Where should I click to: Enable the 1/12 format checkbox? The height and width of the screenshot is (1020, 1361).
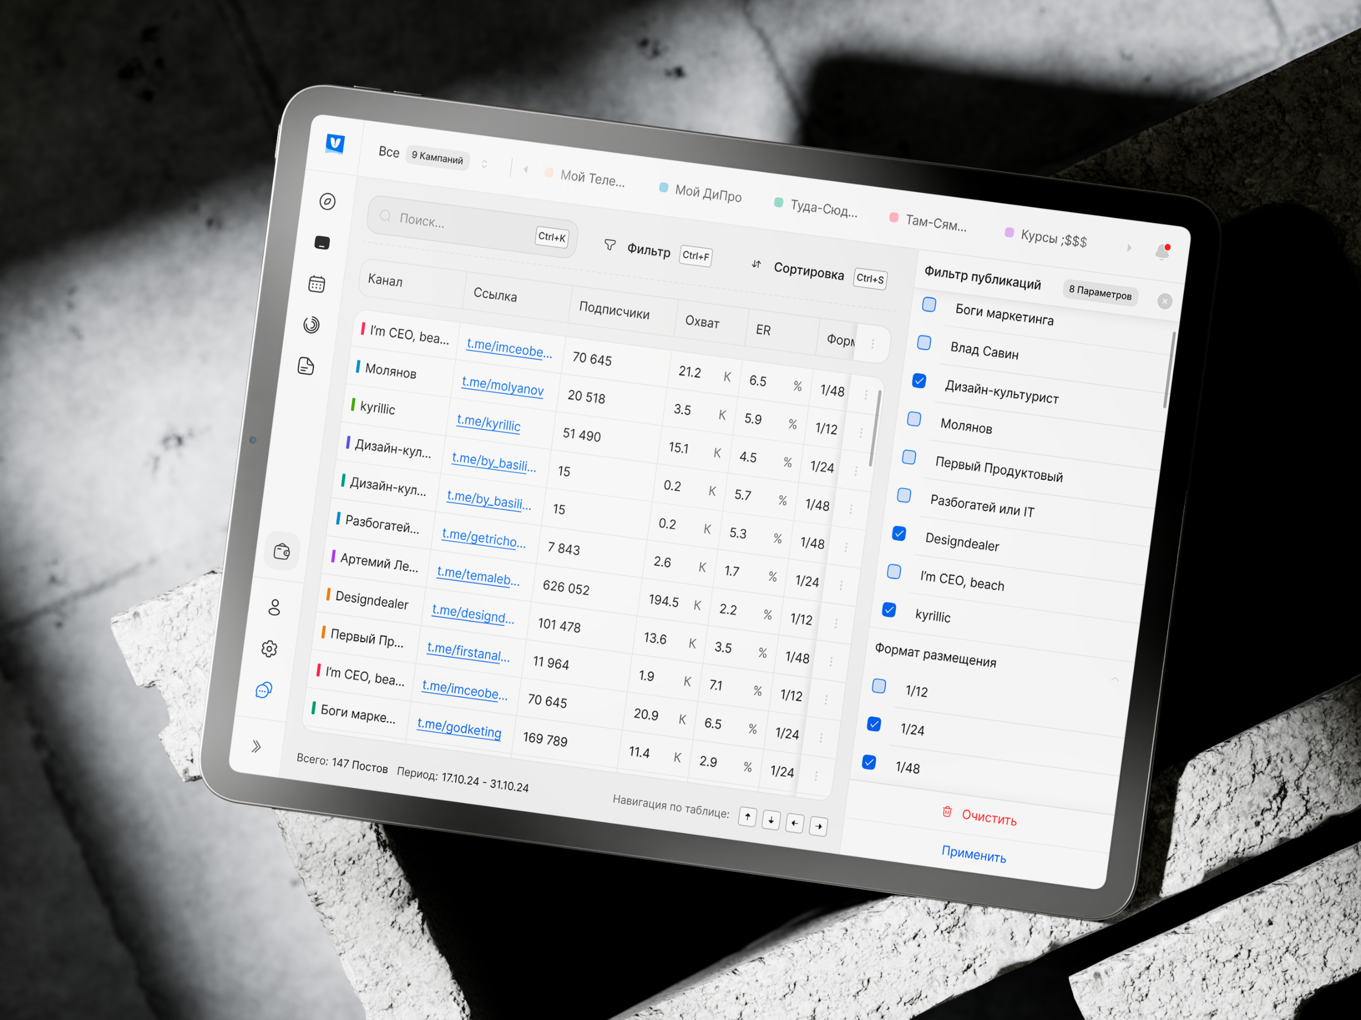point(879,686)
